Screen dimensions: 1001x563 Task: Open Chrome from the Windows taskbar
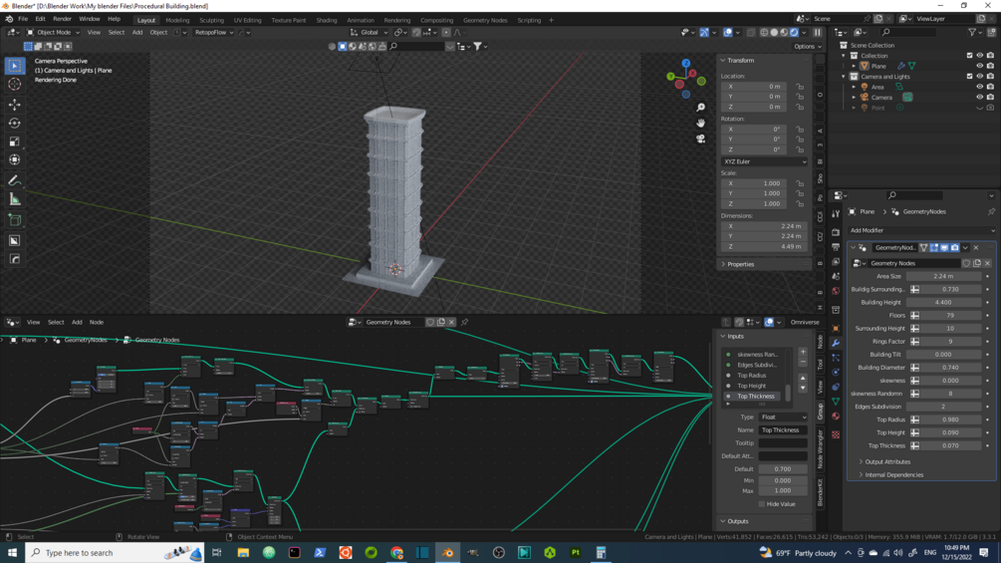coord(397,553)
